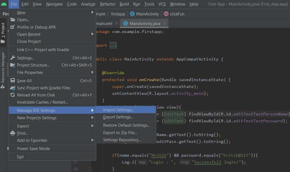Open the Edit menu
This screenshot has width=290, height=172.
click(25, 4)
